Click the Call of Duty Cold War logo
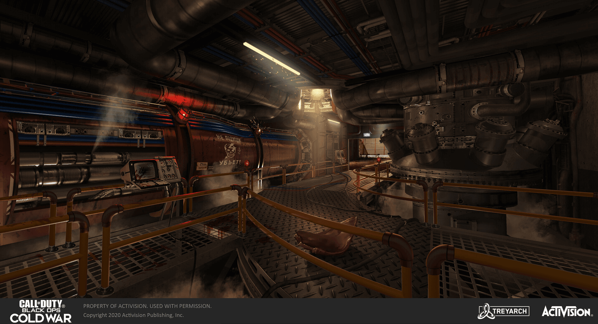Screen dimensions: 598x324 point(41,311)
